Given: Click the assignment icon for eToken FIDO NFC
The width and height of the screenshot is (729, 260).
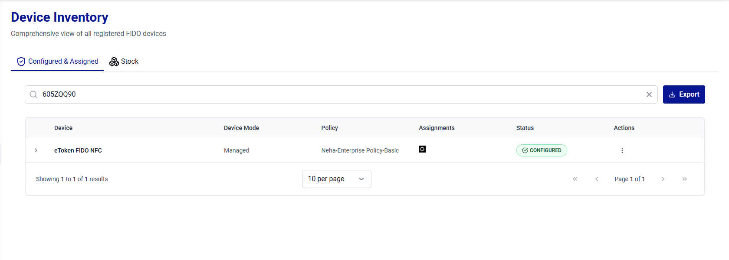Looking at the screenshot, I should coord(422,149).
